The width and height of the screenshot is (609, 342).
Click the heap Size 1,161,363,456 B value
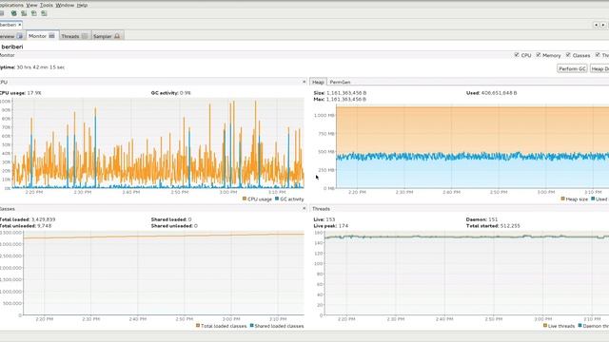(x=346, y=93)
